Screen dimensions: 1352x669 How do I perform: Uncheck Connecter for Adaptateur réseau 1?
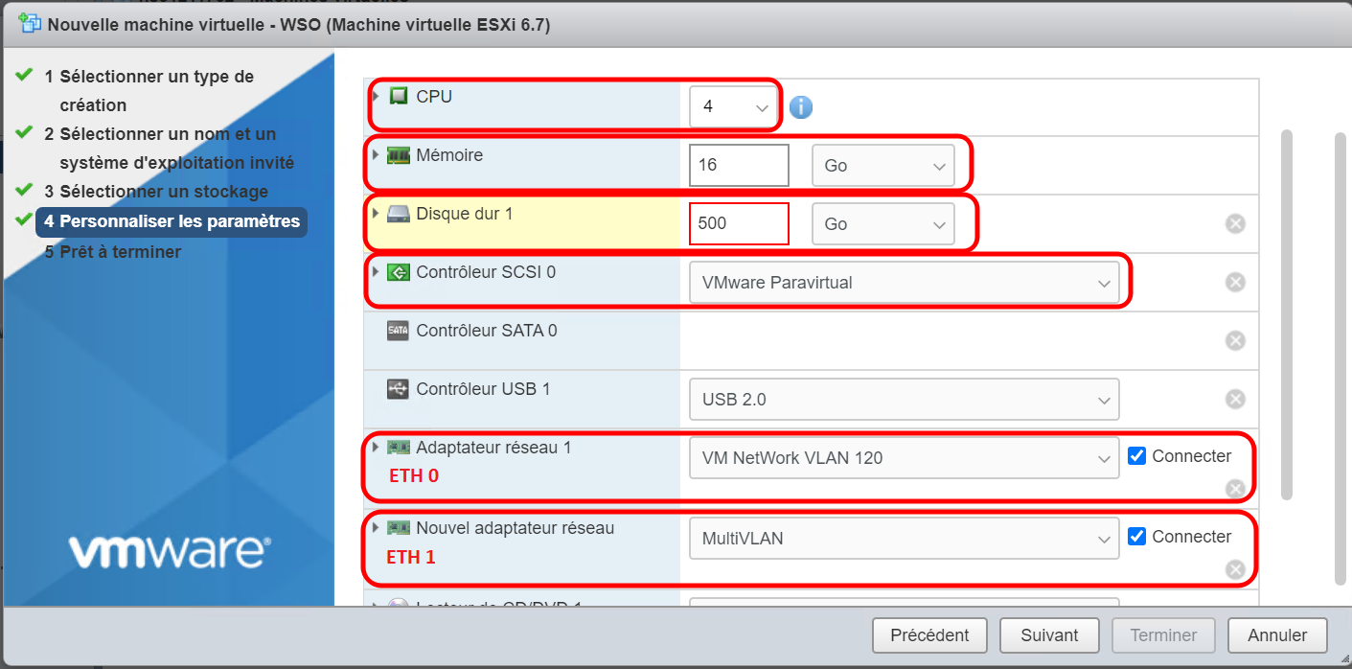(1137, 456)
